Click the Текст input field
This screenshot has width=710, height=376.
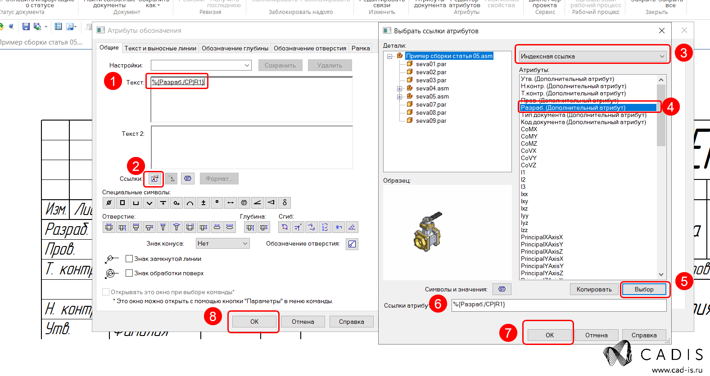(x=252, y=99)
